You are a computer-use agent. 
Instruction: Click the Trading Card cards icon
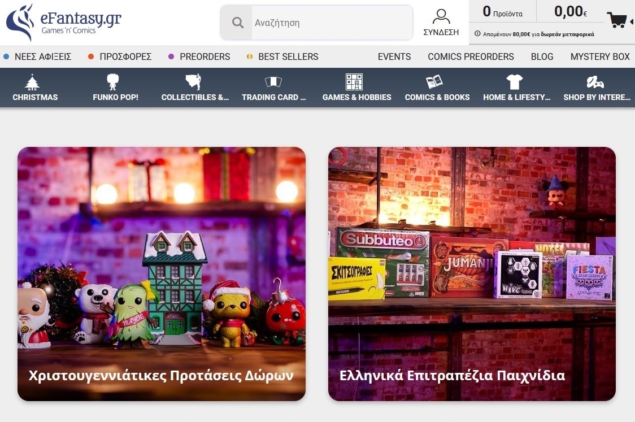pos(273,82)
